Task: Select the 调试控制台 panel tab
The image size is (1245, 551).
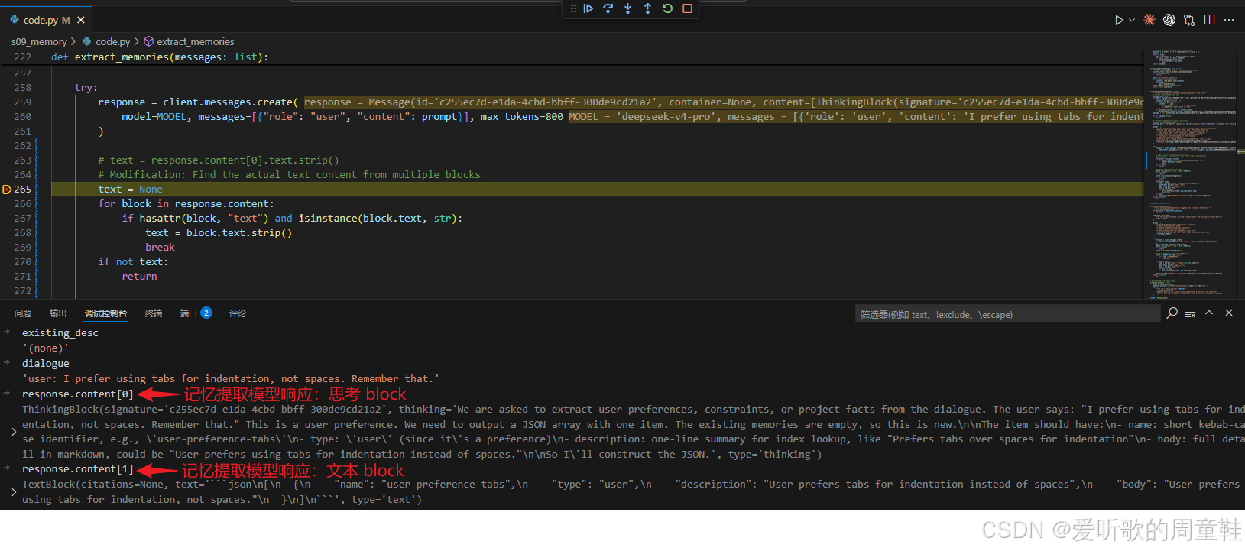Action: point(105,313)
